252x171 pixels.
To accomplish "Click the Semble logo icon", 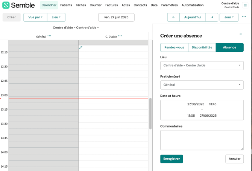I will pos(6,5).
